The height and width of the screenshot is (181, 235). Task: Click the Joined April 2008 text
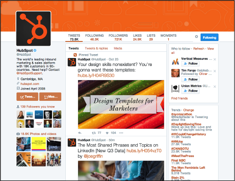tap(33, 89)
